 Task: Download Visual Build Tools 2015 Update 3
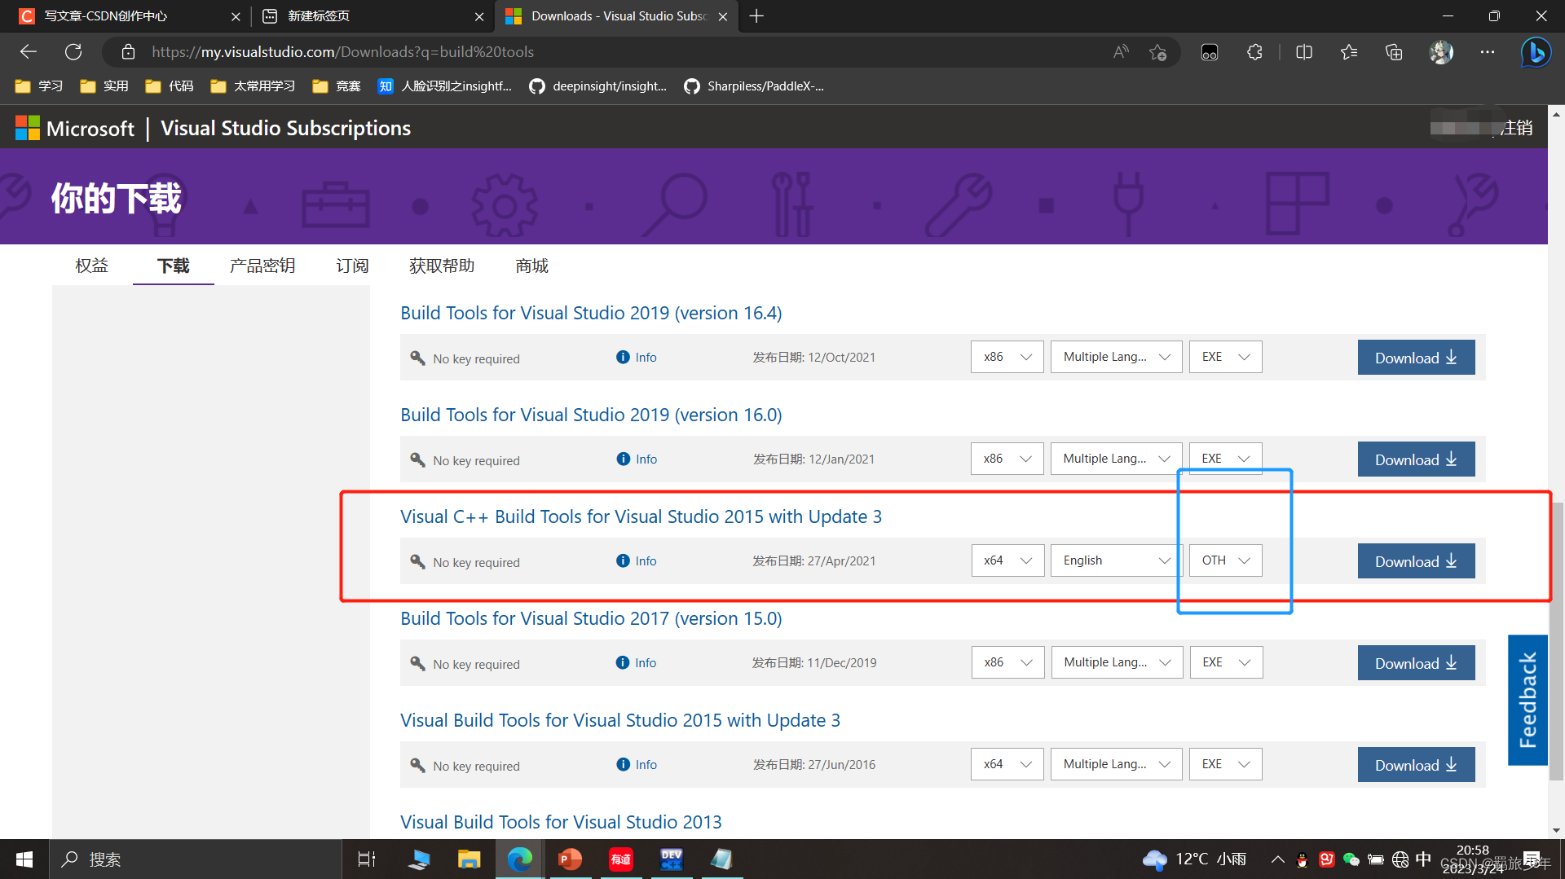coord(1416,765)
